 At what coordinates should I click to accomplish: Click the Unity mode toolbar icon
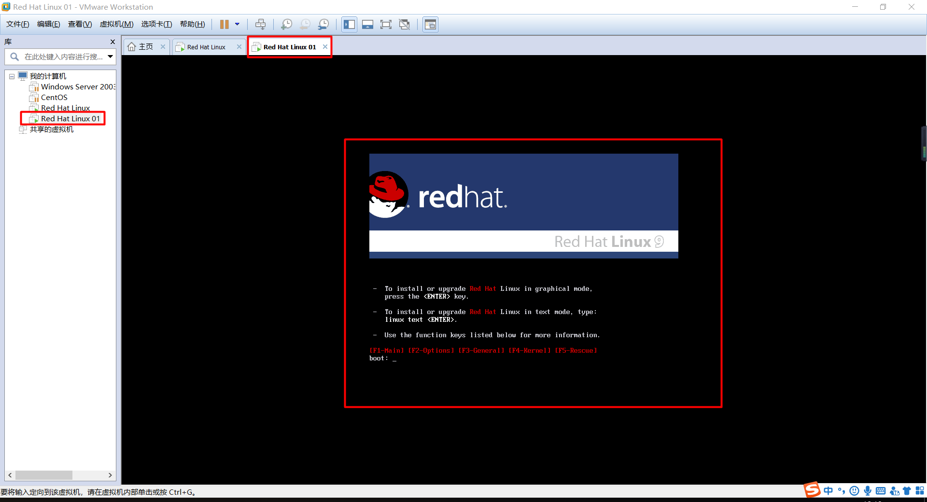pyautogui.click(x=405, y=24)
